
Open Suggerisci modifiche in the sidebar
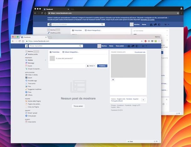[33, 89]
